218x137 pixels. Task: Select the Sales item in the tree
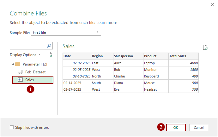[30, 80]
